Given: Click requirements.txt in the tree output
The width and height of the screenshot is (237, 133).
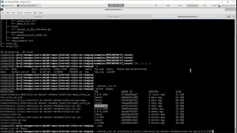Looking at the screenshot, I should click(22, 41).
